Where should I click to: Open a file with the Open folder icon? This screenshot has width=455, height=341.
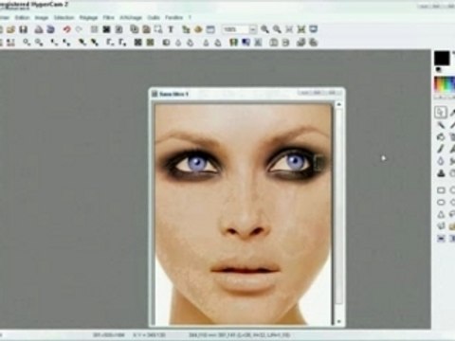(x=11, y=29)
